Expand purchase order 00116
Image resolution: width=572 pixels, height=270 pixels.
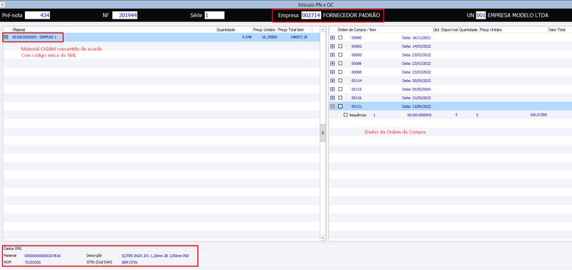(332, 98)
